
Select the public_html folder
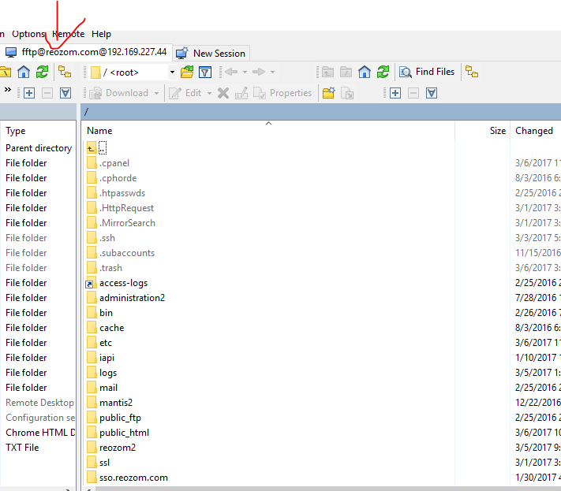[123, 433]
